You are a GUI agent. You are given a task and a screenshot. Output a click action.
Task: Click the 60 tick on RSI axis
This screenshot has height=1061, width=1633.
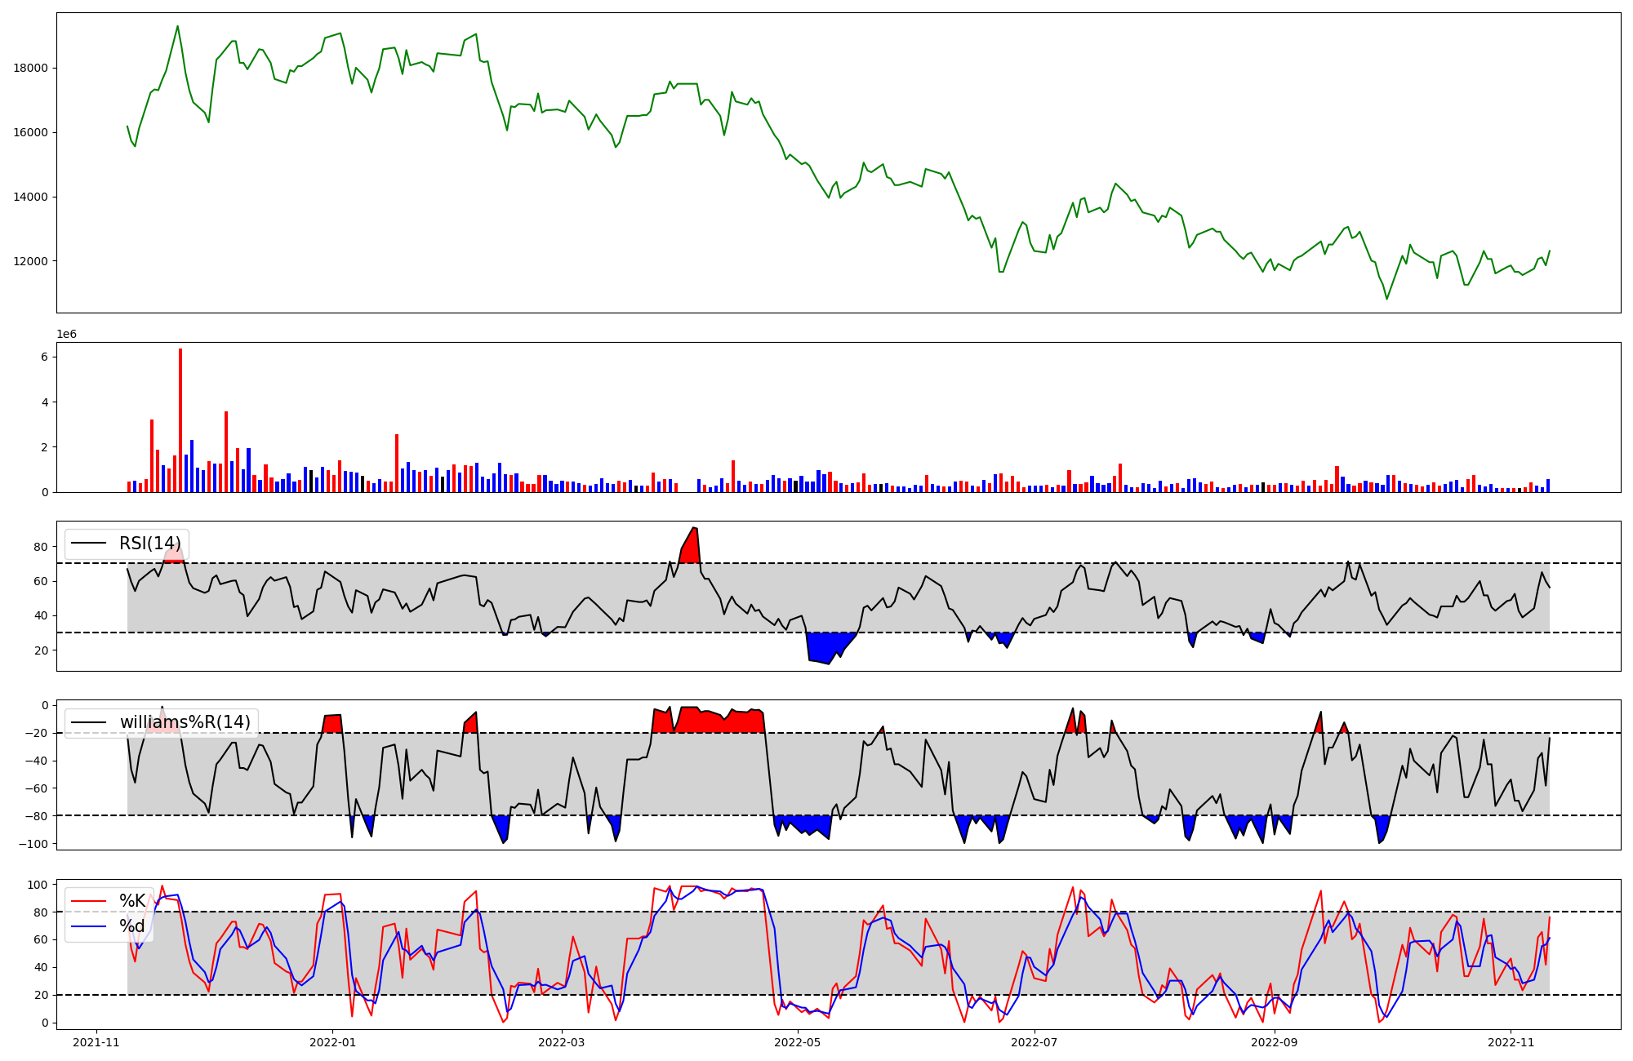tap(41, 582)
